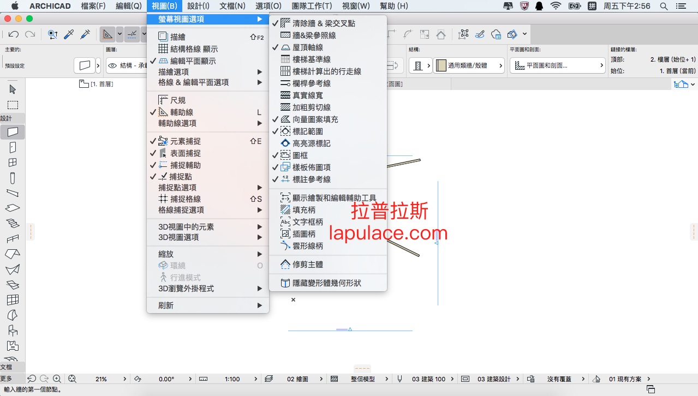Open macOS Spotlight search icon
698x396 pixels.
[664, 6]
